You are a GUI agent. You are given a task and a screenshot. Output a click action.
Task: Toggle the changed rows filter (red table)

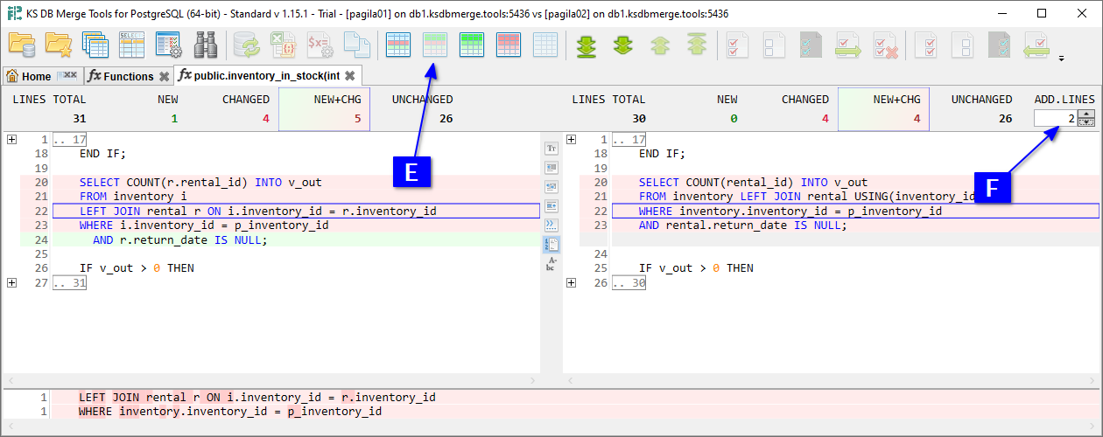[509, 45]
